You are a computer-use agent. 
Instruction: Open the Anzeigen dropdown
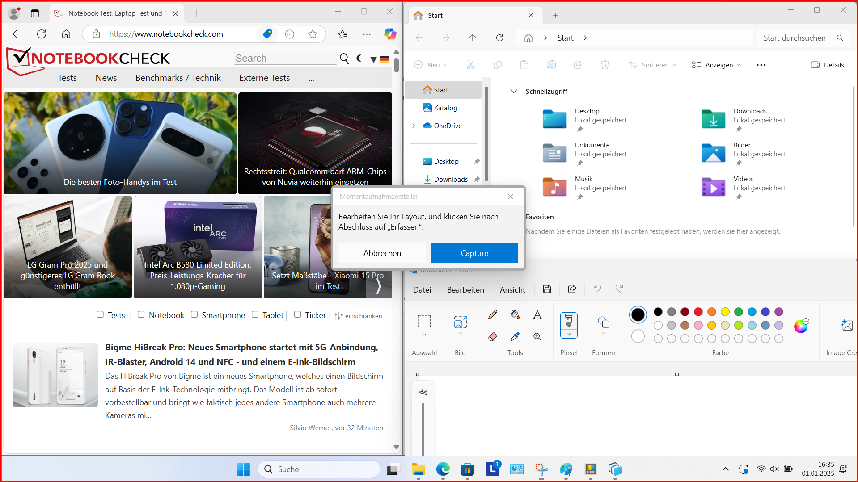pyautogui.click(x=716, y=65)
